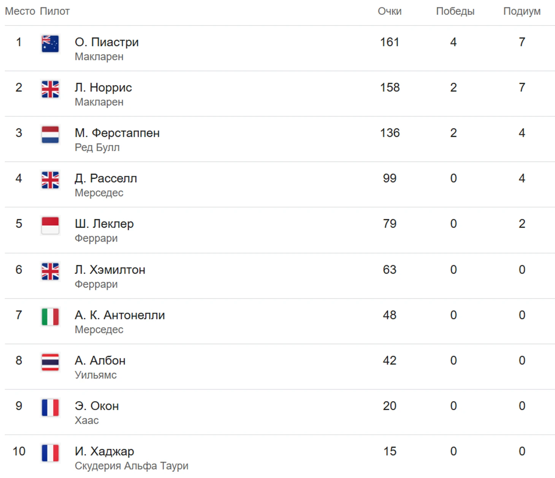
Task: Click the Monaco flag next to Леклер
Action: pyautogui.click(x=50, y=226)
